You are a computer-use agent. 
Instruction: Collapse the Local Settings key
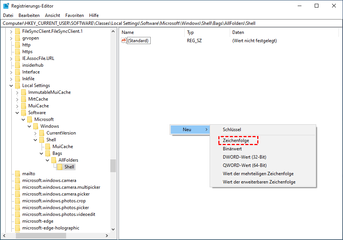pos(11,86)
